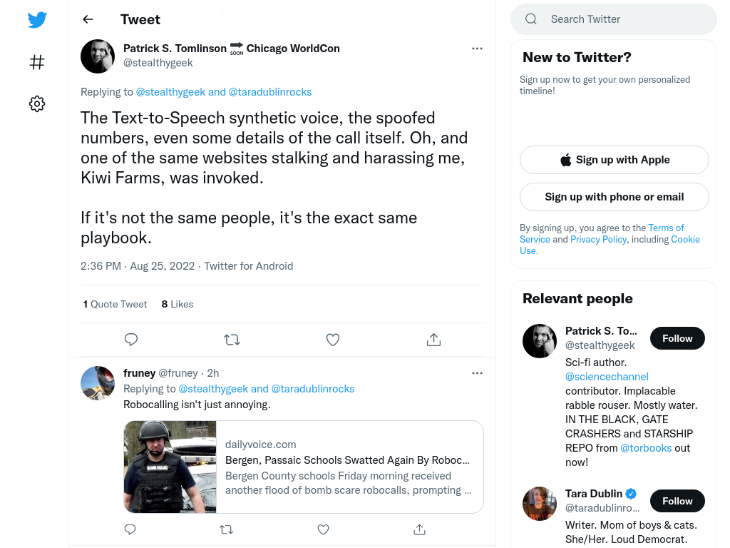Follow Patrick S. Tomlinson in Relevant people
The height and width of the screenshot is (548, 730).
point(677,338)
